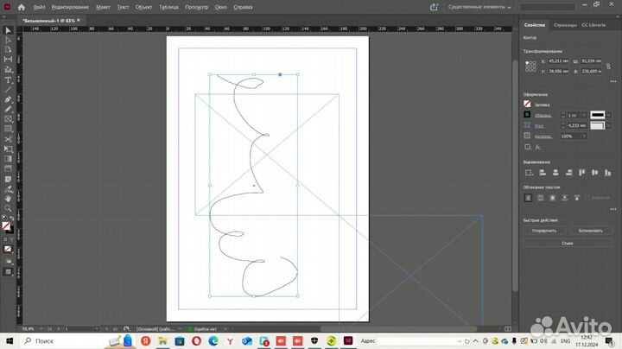Open the preflight profile dropdown
Image resolution: width=622 pixels, height=349 pixels.
click(x=180, y=329)
